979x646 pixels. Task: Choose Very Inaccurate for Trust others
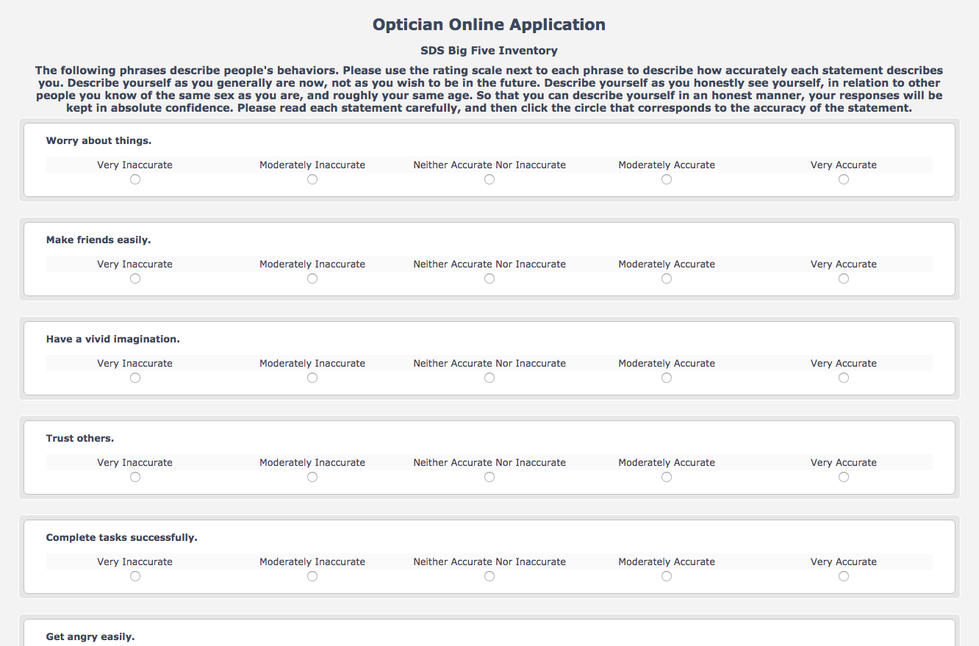coord(135,477)
